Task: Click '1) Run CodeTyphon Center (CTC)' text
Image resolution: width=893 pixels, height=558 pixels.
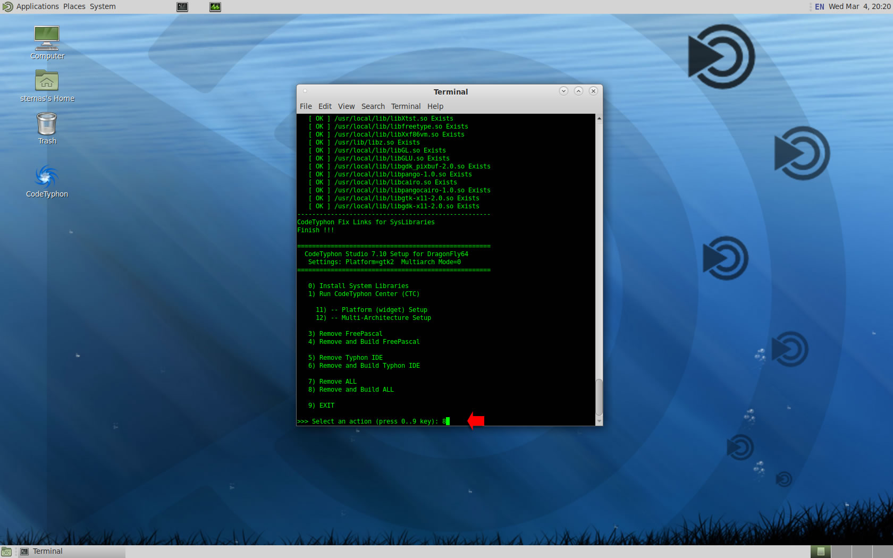Action: pos(364,294)
